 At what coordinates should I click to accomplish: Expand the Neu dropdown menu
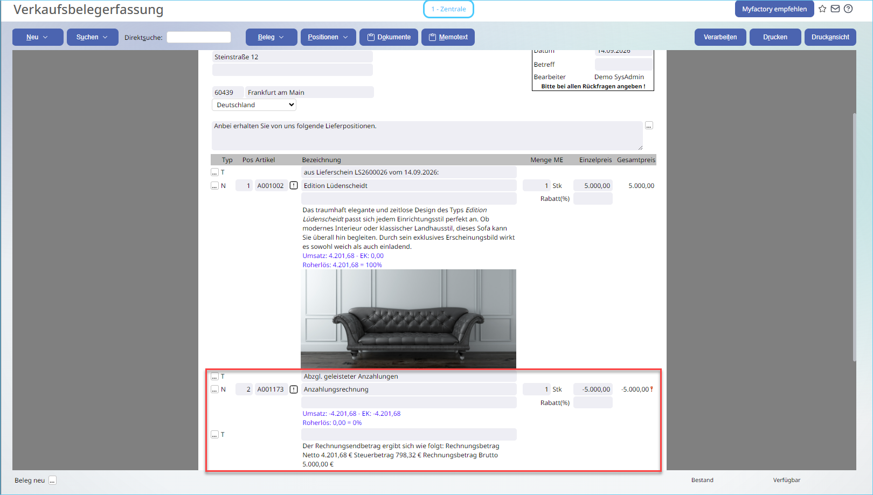click(38, 37)
